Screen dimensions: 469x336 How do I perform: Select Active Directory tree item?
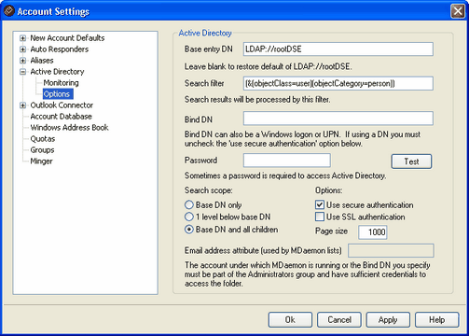point(57,72)
